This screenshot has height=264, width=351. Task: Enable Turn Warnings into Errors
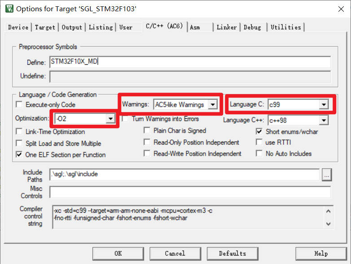125,119
